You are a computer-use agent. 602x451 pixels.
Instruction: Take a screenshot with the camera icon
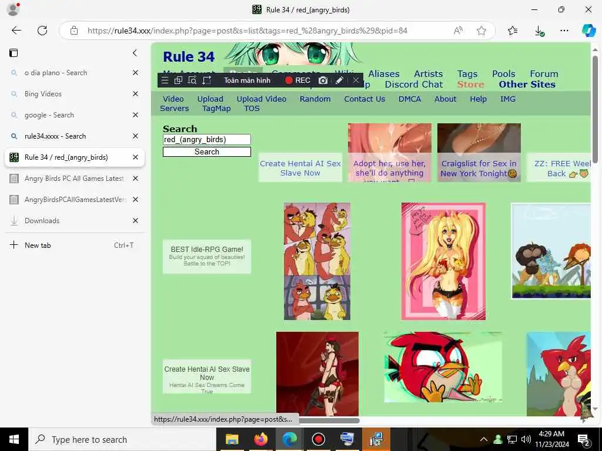pos(323,80)
